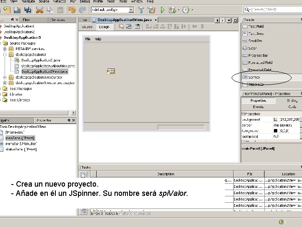Click the Copy toolbar icon
This screenshot has width=302, height=227.
point(50,10)
